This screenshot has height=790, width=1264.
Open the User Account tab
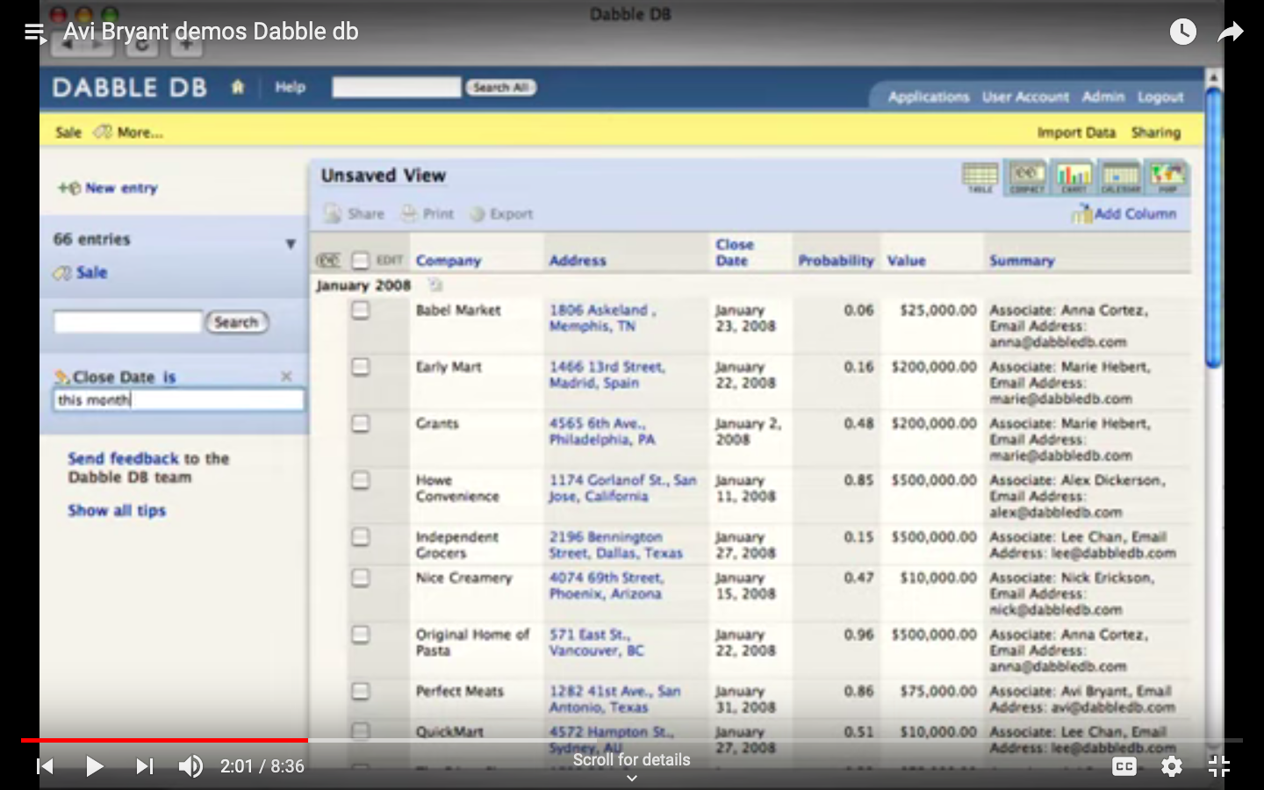(1025, 97)
